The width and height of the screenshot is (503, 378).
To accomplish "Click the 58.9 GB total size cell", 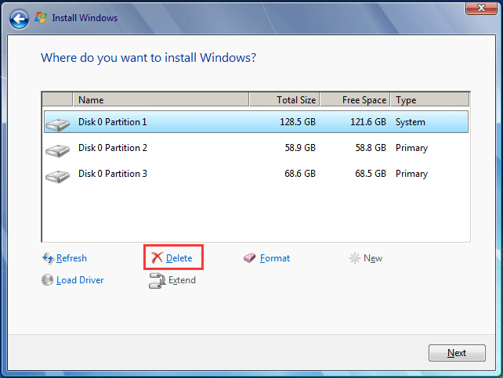I will [x=300, y=148].
